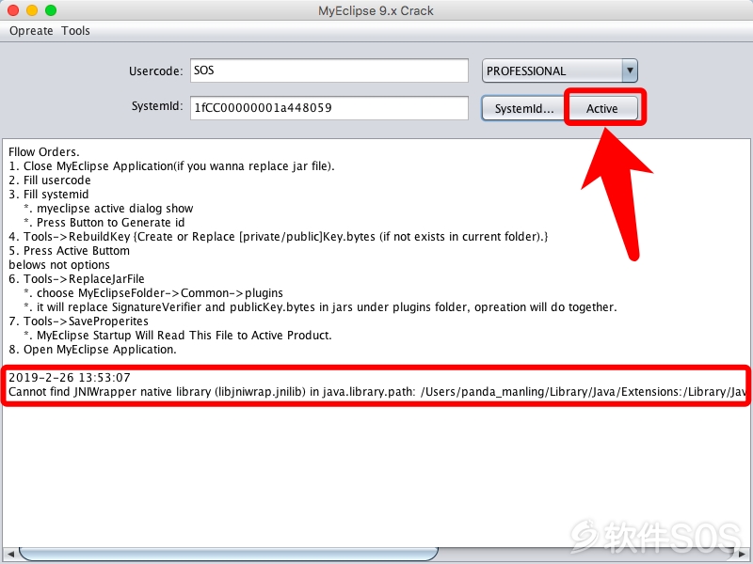Viewport: 753px width, 564px height.
Task: Click the 'Usercode:' label
Action: click(x=156, y=71)
